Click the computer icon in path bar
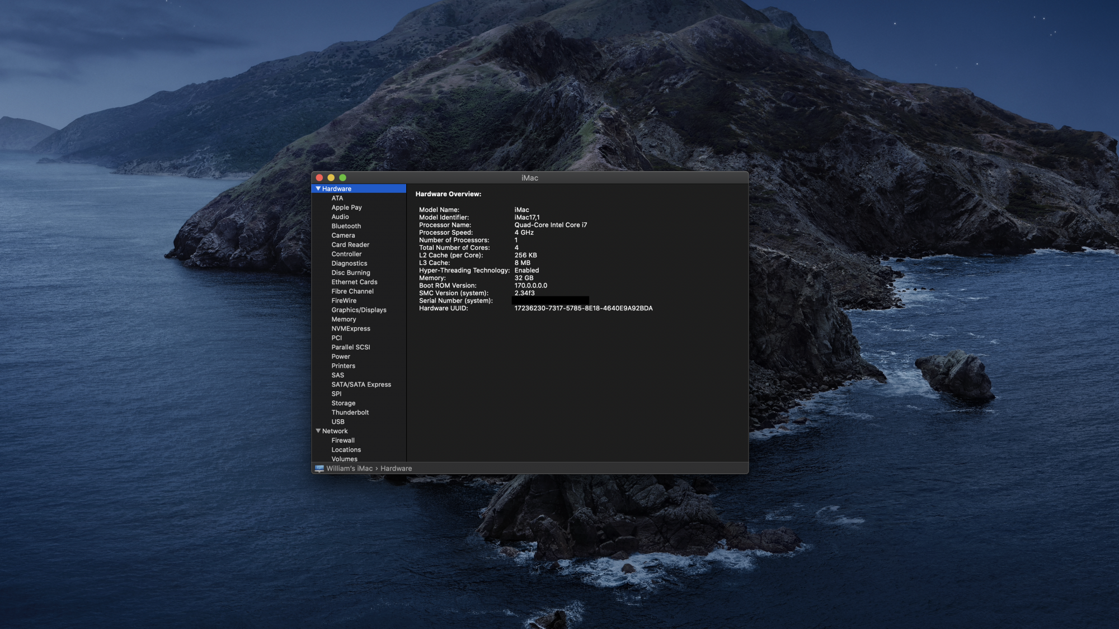 pyautogui.click(x=319, y=469)
